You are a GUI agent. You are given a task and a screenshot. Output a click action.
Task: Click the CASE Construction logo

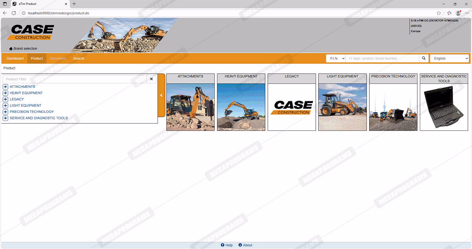point(32,32)
